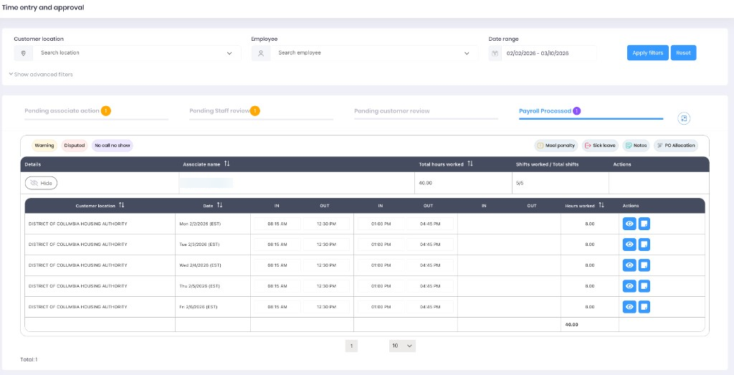Click the Time entry and approval heading
The width and height of the screenshot is (734, 375).
(x=43, y=7)
